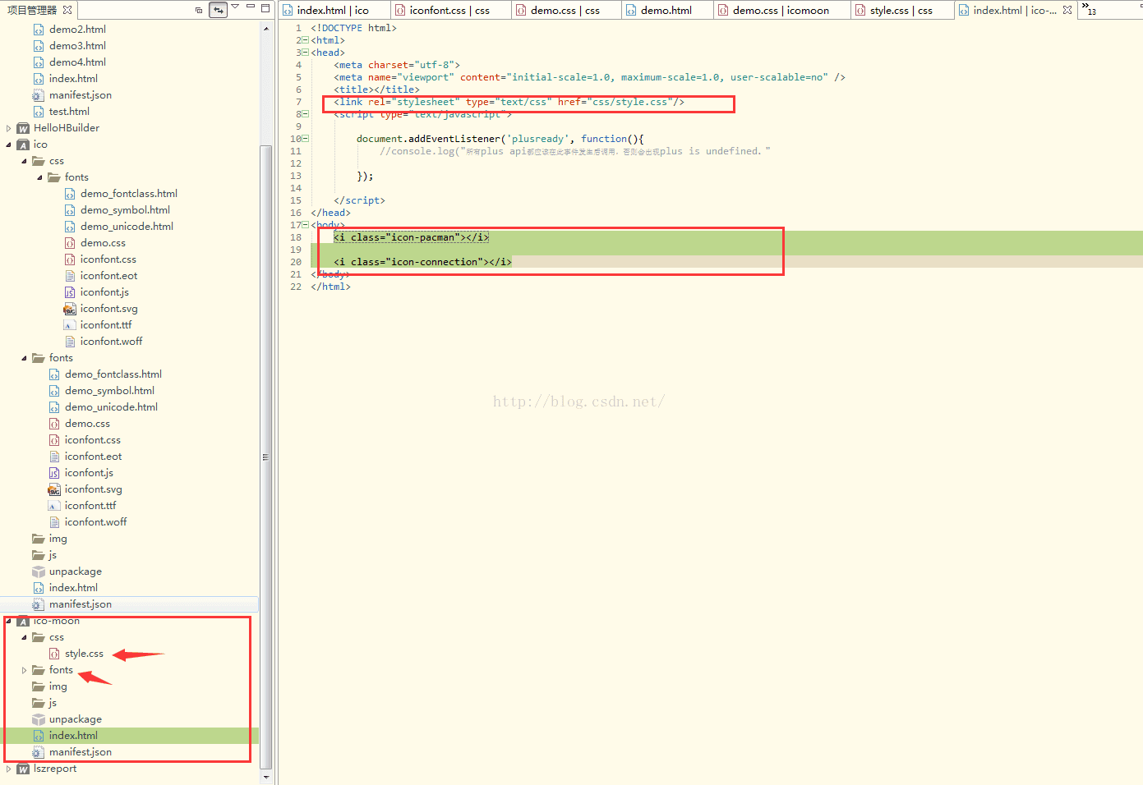Click the document.addEventListener code line

pyautogui.click(x=500, y=139)
